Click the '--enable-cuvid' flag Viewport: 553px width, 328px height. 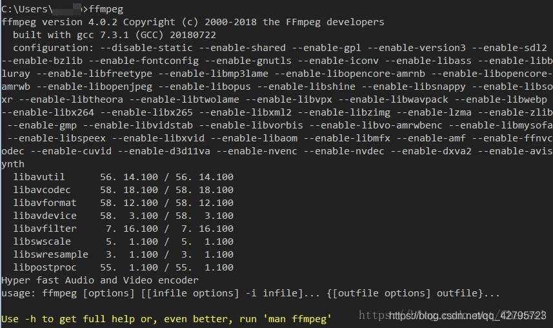pos(71,151)
